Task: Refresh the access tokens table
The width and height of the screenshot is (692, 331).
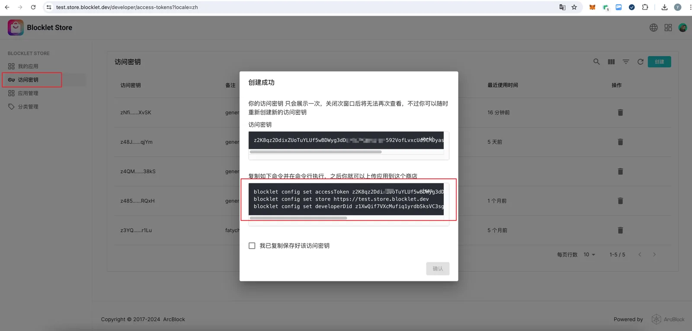Action: click(x=641, y=62)
